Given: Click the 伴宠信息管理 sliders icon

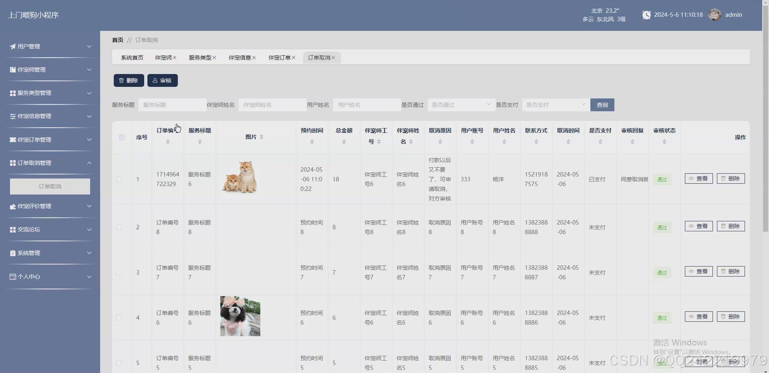Looking at the screenshot, I should pos(12,116).
